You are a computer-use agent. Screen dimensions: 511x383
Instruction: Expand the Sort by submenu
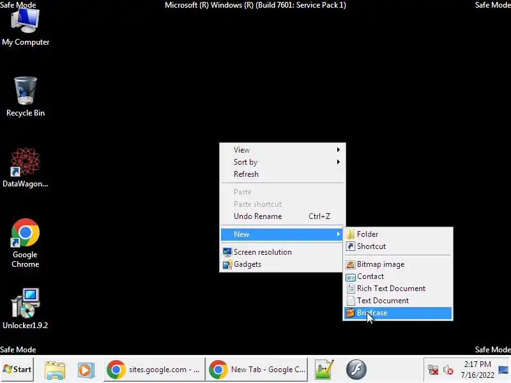[282, 162]
